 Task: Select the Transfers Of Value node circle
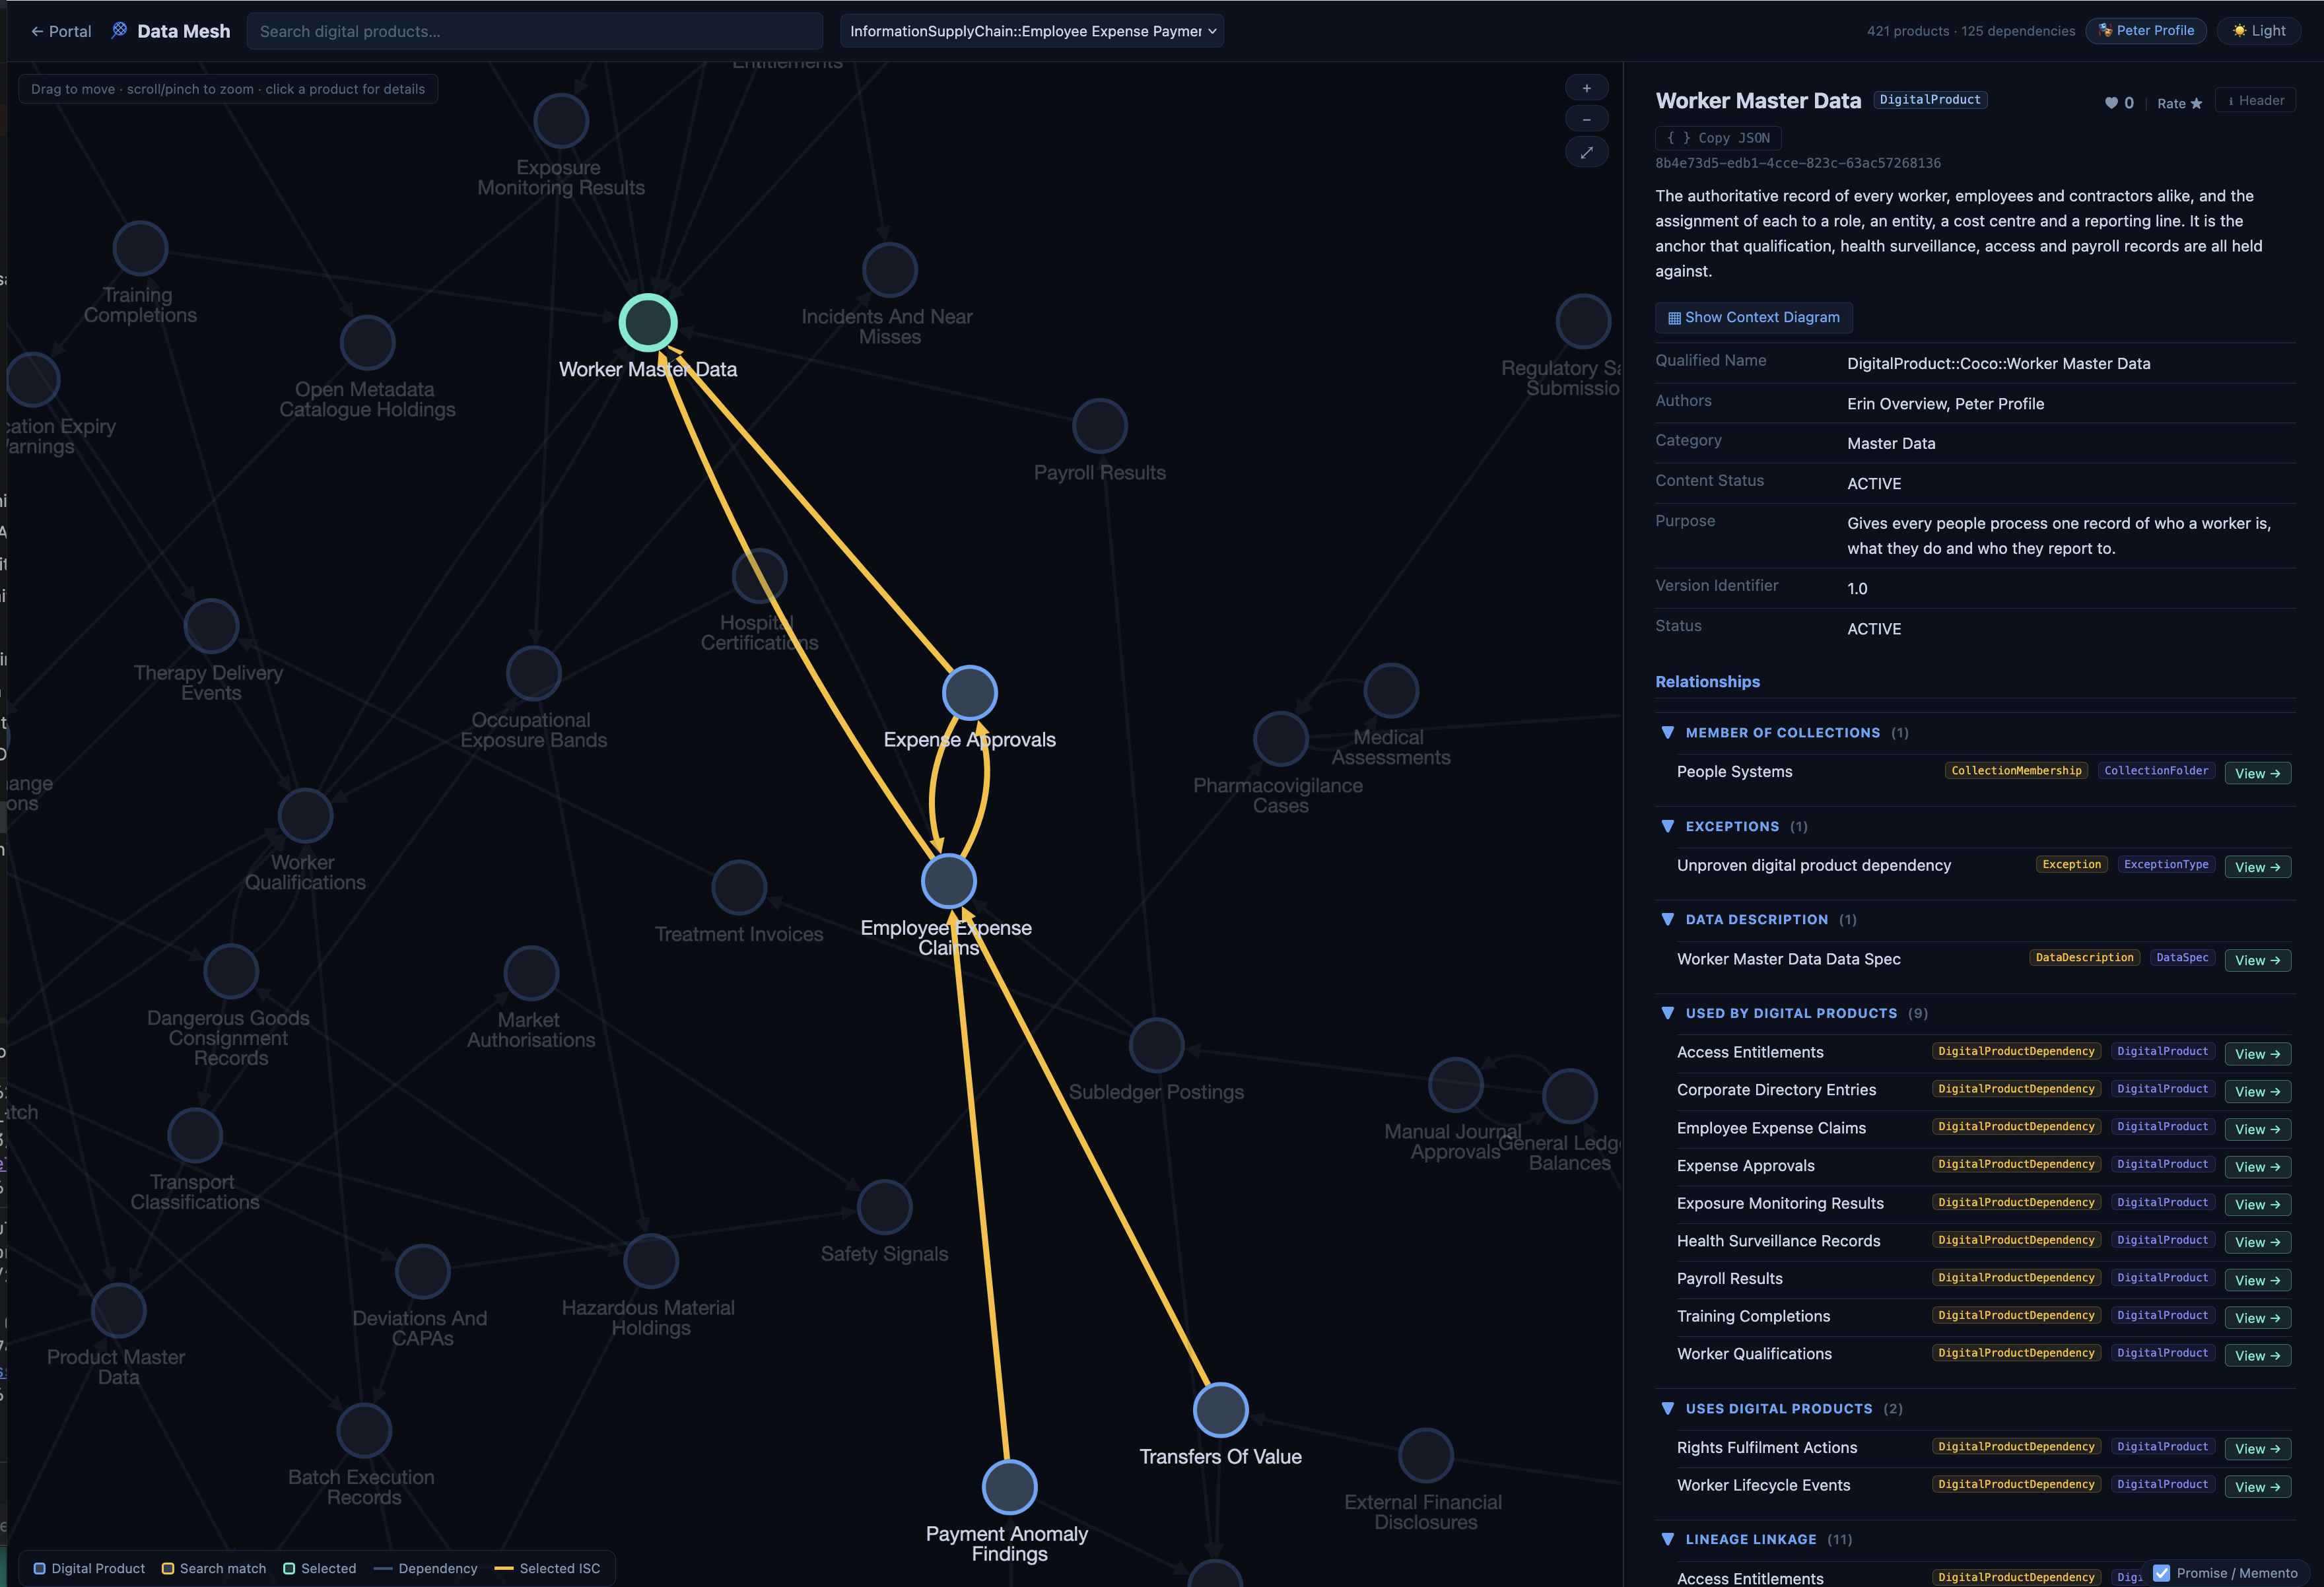pos(1220,1410)
